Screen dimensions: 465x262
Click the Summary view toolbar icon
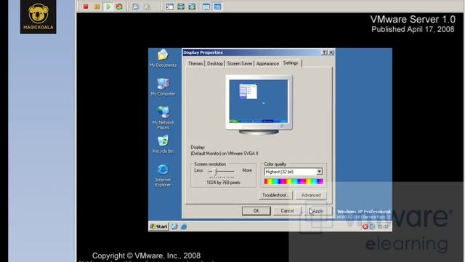click(x=206, y=7)
